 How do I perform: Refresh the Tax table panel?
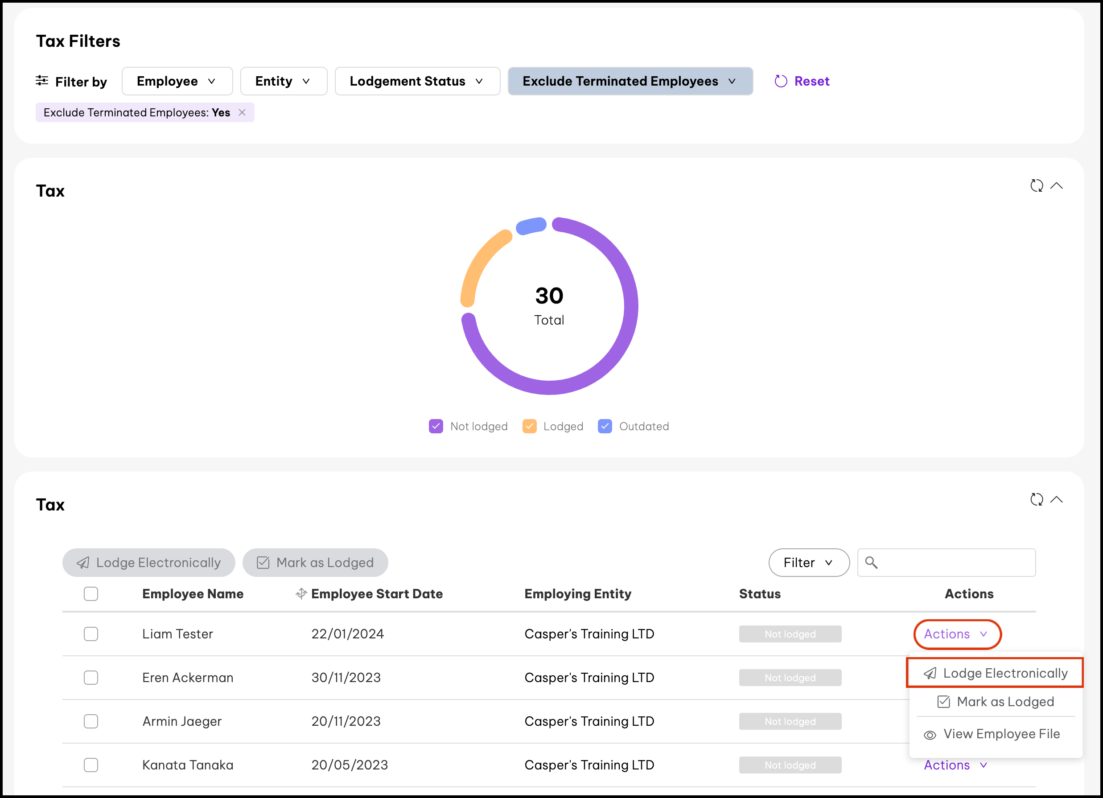[x=1037, y=499]
